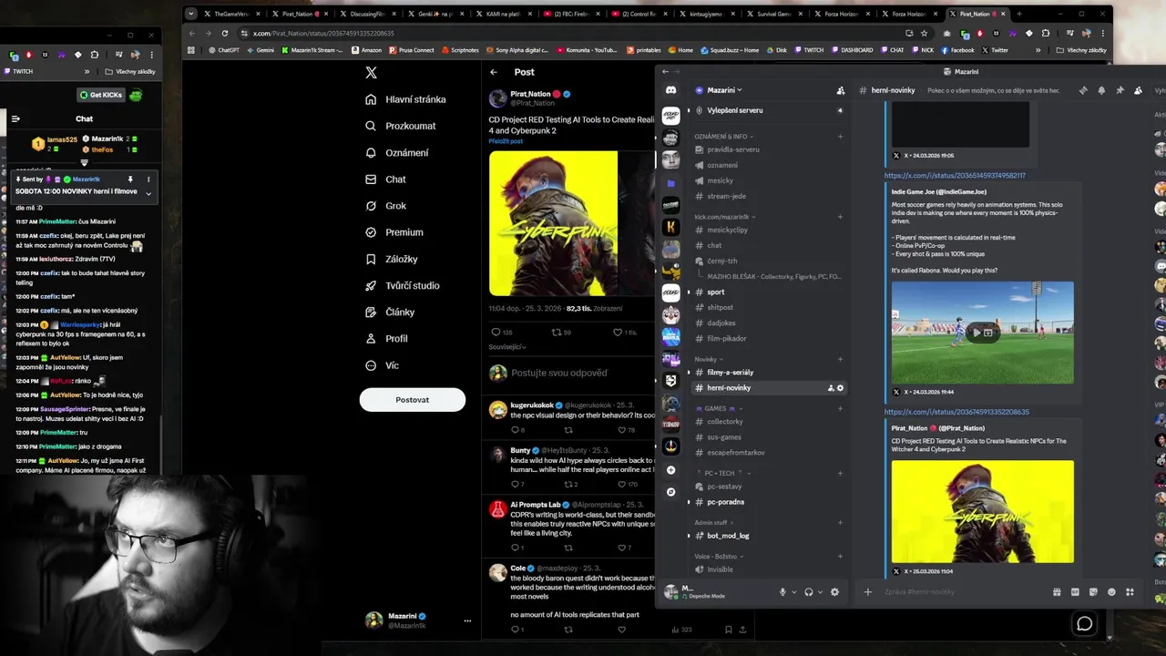Open microphone input options arrow
The width and height of the screenshot is (1166, 656).
click(793, 592)
